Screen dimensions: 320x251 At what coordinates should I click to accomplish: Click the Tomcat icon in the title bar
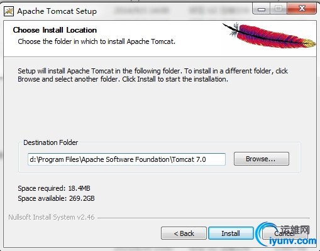click(9, 11)
